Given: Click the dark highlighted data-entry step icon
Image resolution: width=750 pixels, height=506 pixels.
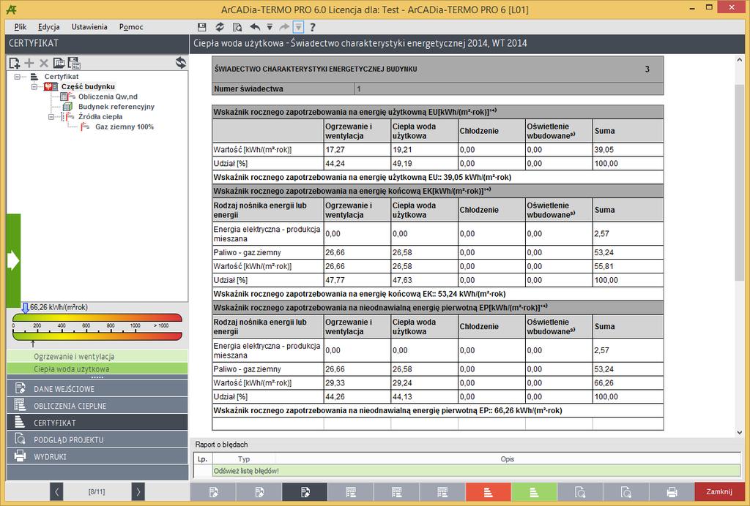Looking at the screenshot, I should click(305, 491).
